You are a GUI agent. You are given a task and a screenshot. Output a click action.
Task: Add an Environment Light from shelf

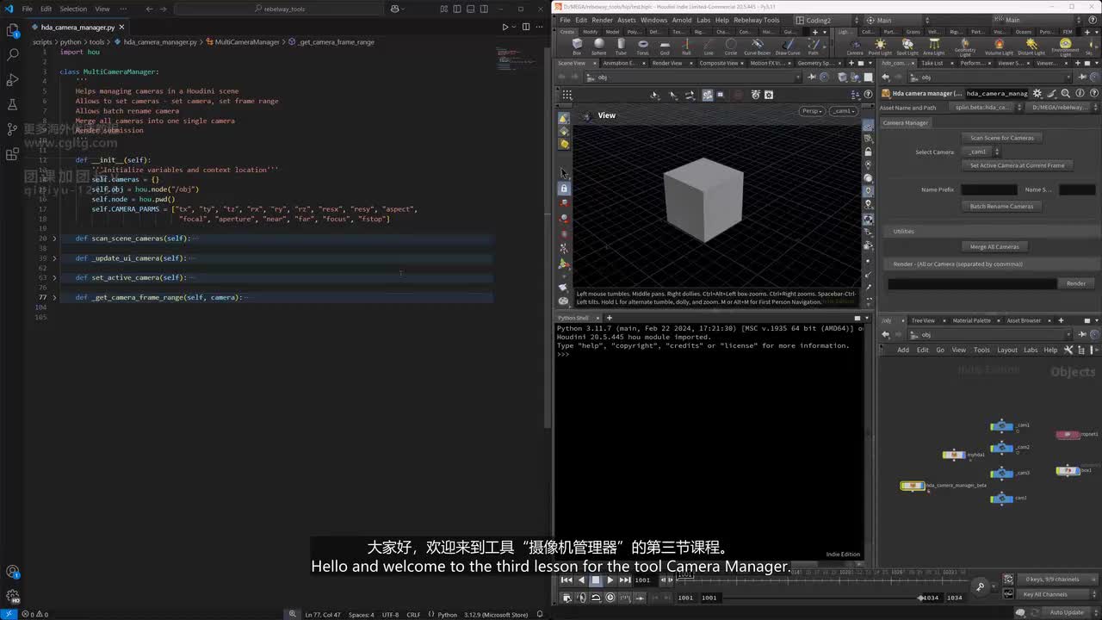(x=1065, y=46)
